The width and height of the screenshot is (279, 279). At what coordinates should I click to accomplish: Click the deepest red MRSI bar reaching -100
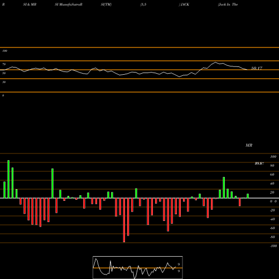click(x=124, y=220)
